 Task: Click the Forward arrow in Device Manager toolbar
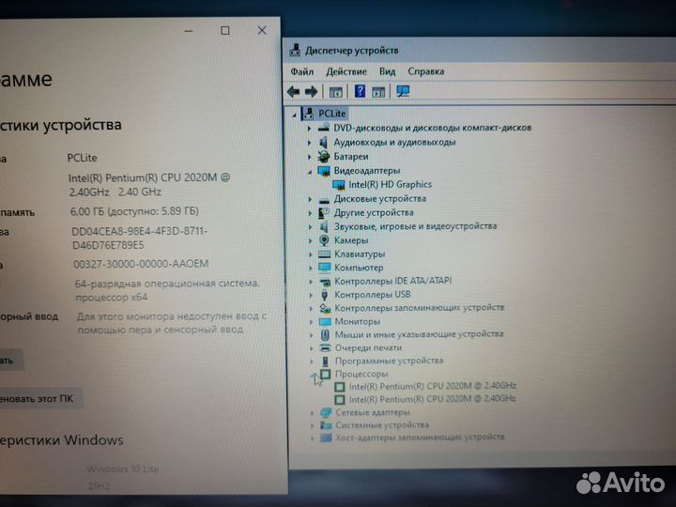pyautogui.click(x=312, y=91)
